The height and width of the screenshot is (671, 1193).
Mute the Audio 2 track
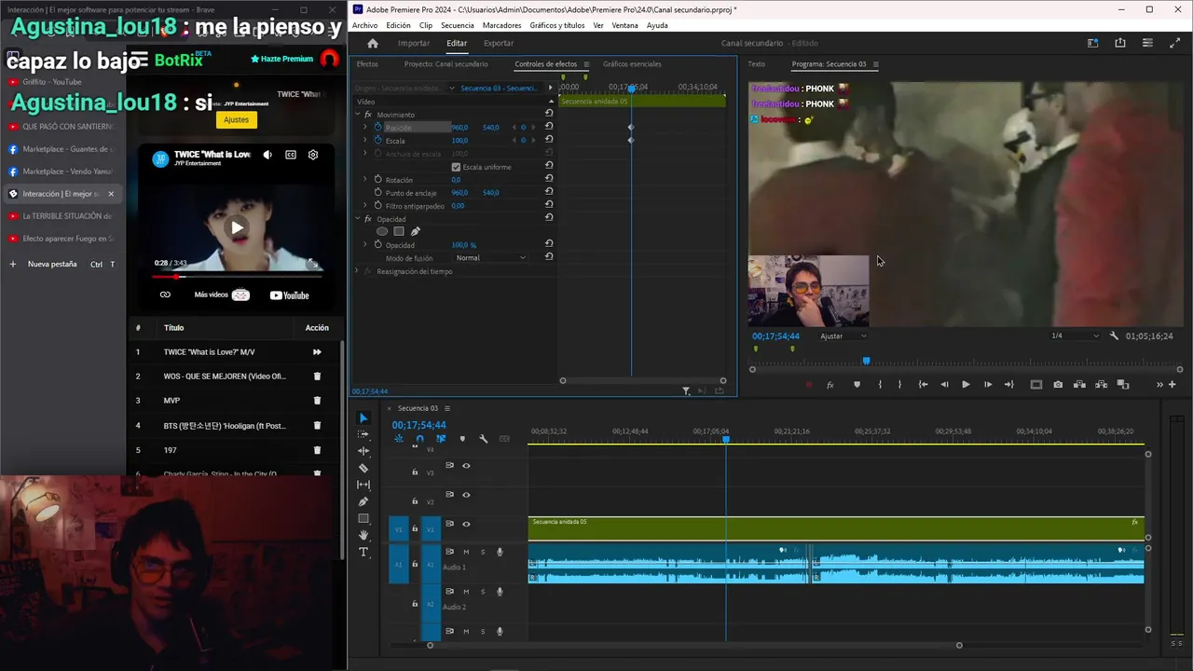[x=466, y=592]
